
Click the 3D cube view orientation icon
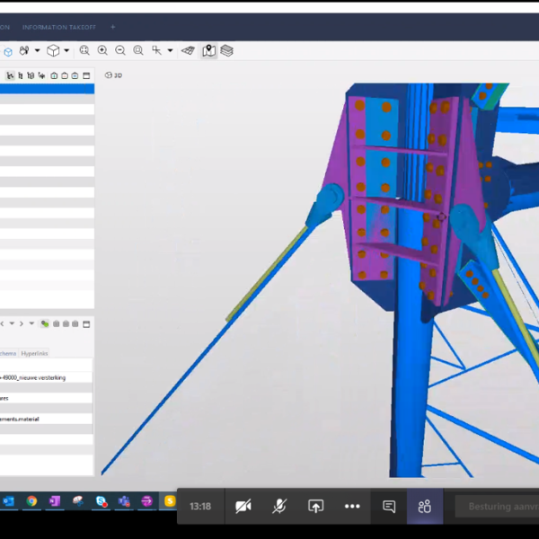coord(53,50)
